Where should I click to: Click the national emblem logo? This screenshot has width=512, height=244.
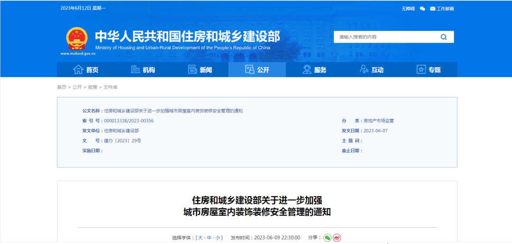tap(77, 38)
